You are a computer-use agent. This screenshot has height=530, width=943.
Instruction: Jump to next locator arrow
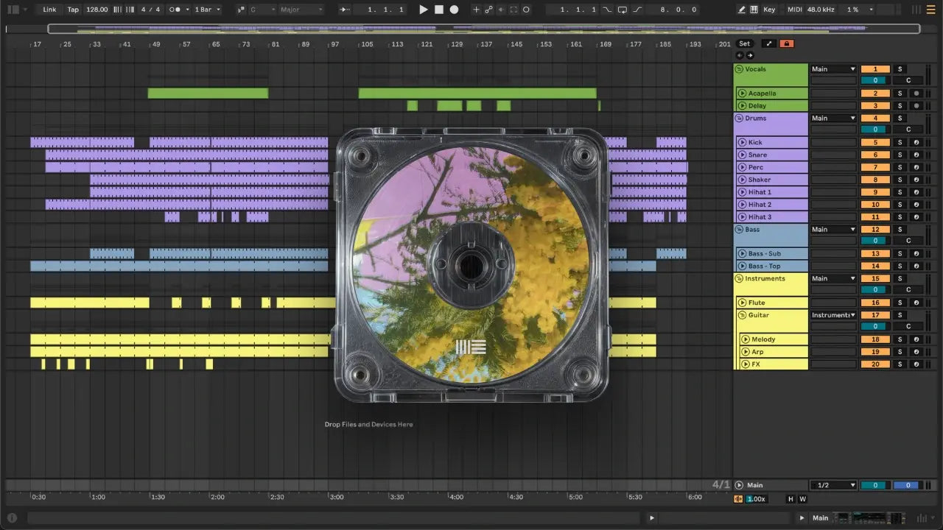pos(749,55)
